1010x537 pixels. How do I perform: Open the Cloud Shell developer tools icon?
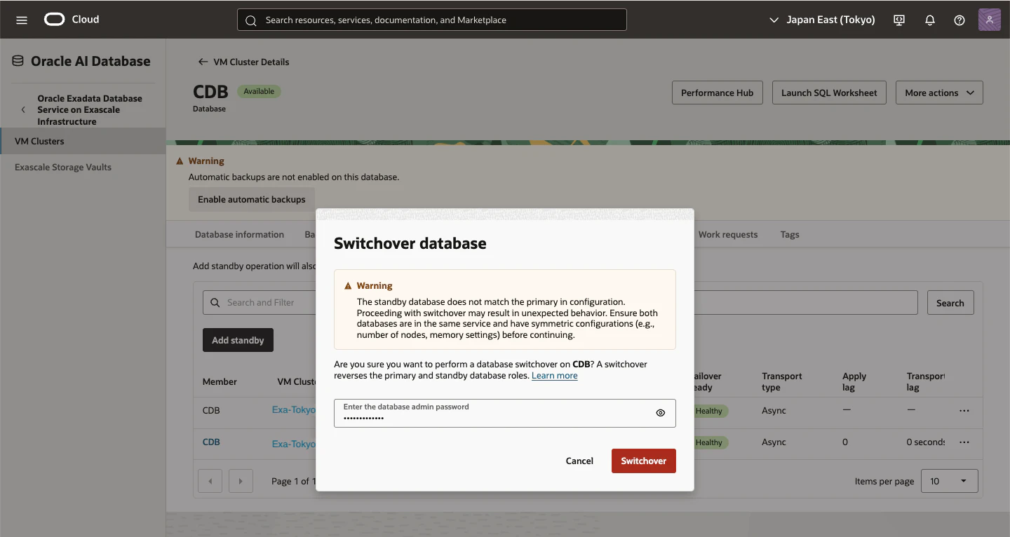(899, 20)
